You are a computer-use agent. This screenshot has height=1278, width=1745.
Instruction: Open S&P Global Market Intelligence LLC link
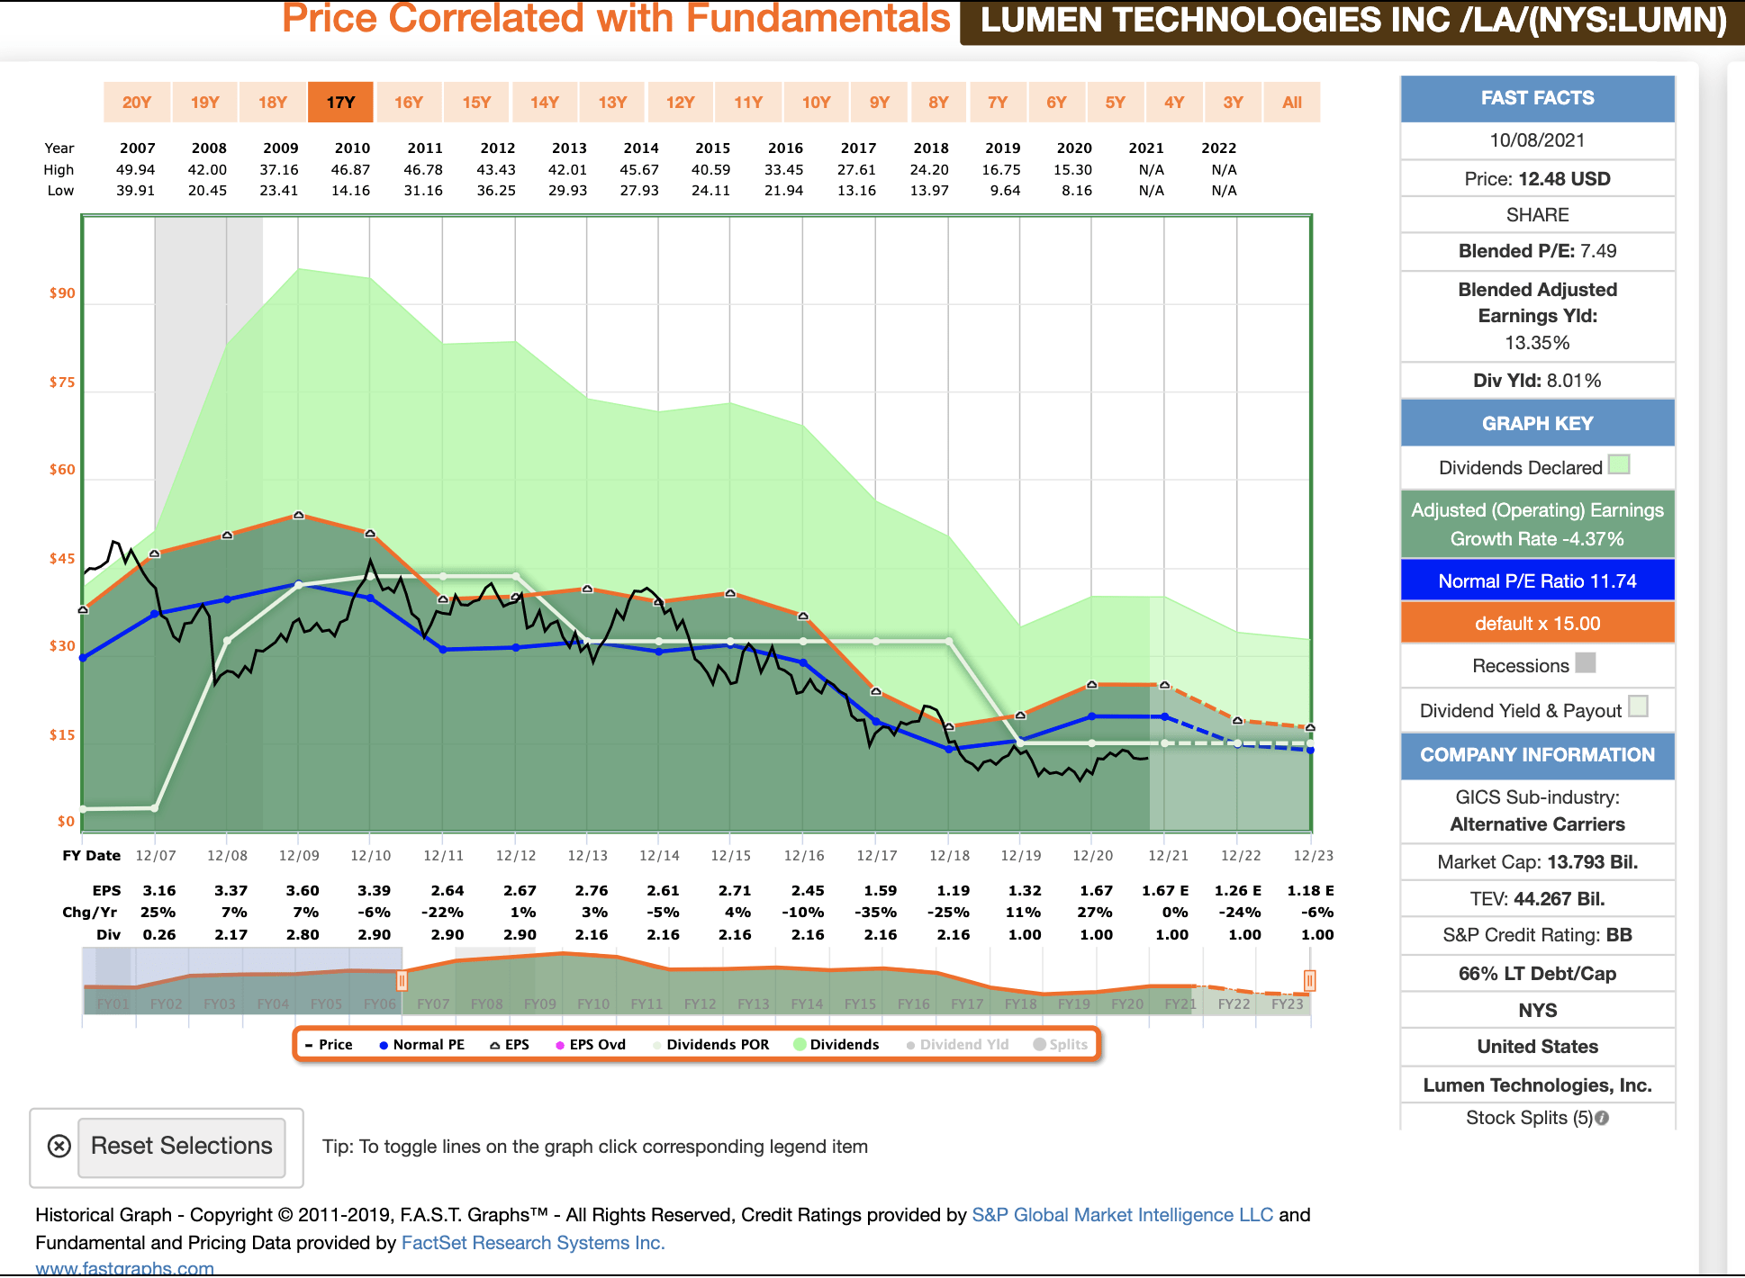(x=1123, y=1215)
